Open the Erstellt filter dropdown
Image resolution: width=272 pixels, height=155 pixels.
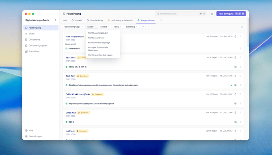coord(105,27)
